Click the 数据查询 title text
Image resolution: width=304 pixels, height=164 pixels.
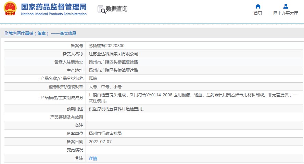pos(116,9)
